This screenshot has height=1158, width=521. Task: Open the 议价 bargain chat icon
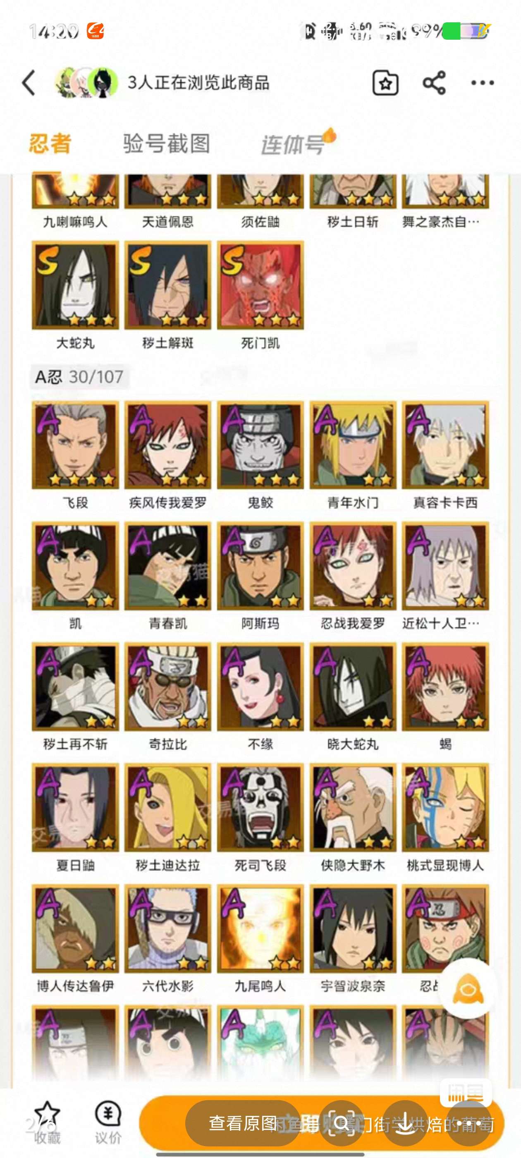[x=108, y=1114]
